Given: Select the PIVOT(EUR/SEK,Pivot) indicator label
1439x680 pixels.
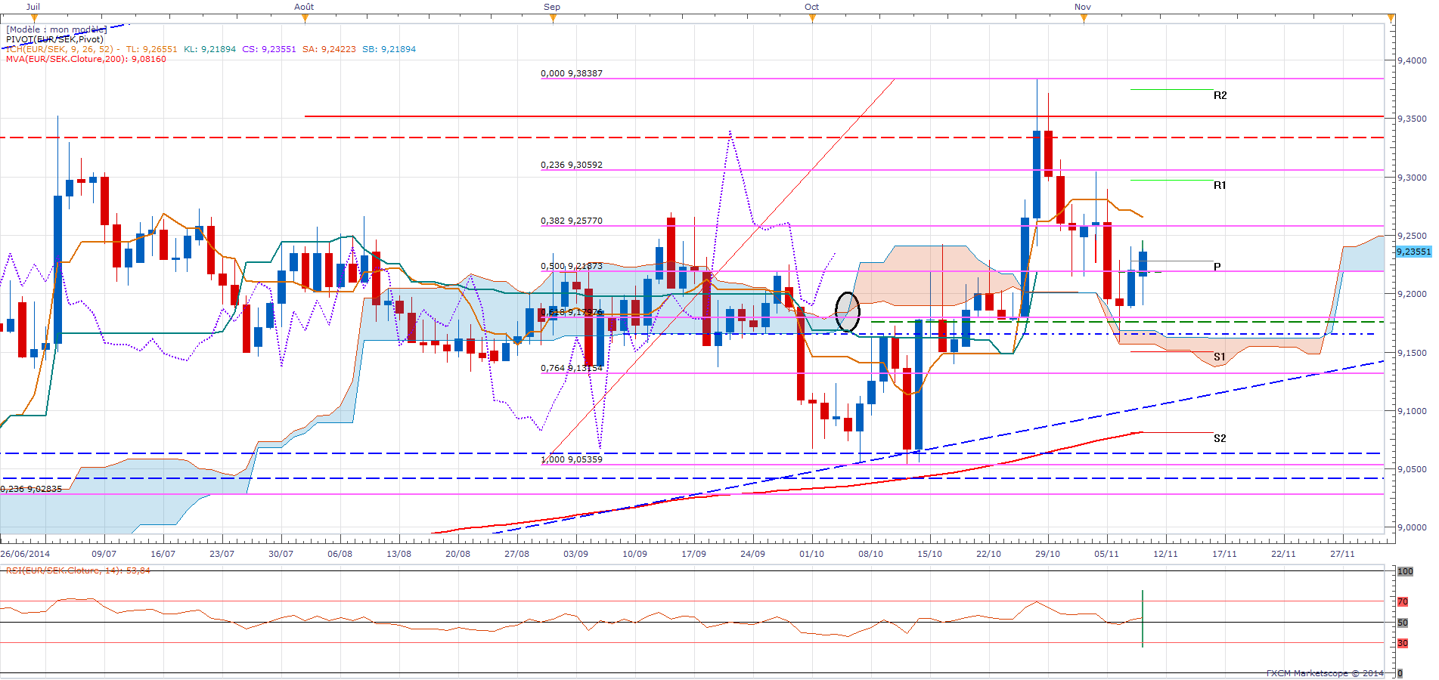Looking at the screenshot, I should click(x=54, y=39).
